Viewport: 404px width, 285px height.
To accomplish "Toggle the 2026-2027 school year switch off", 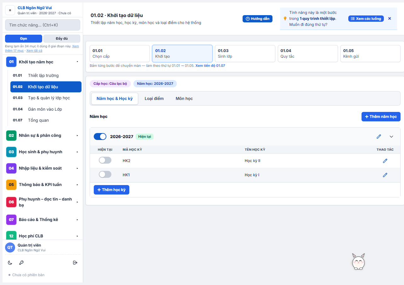I will coord(100,137).
